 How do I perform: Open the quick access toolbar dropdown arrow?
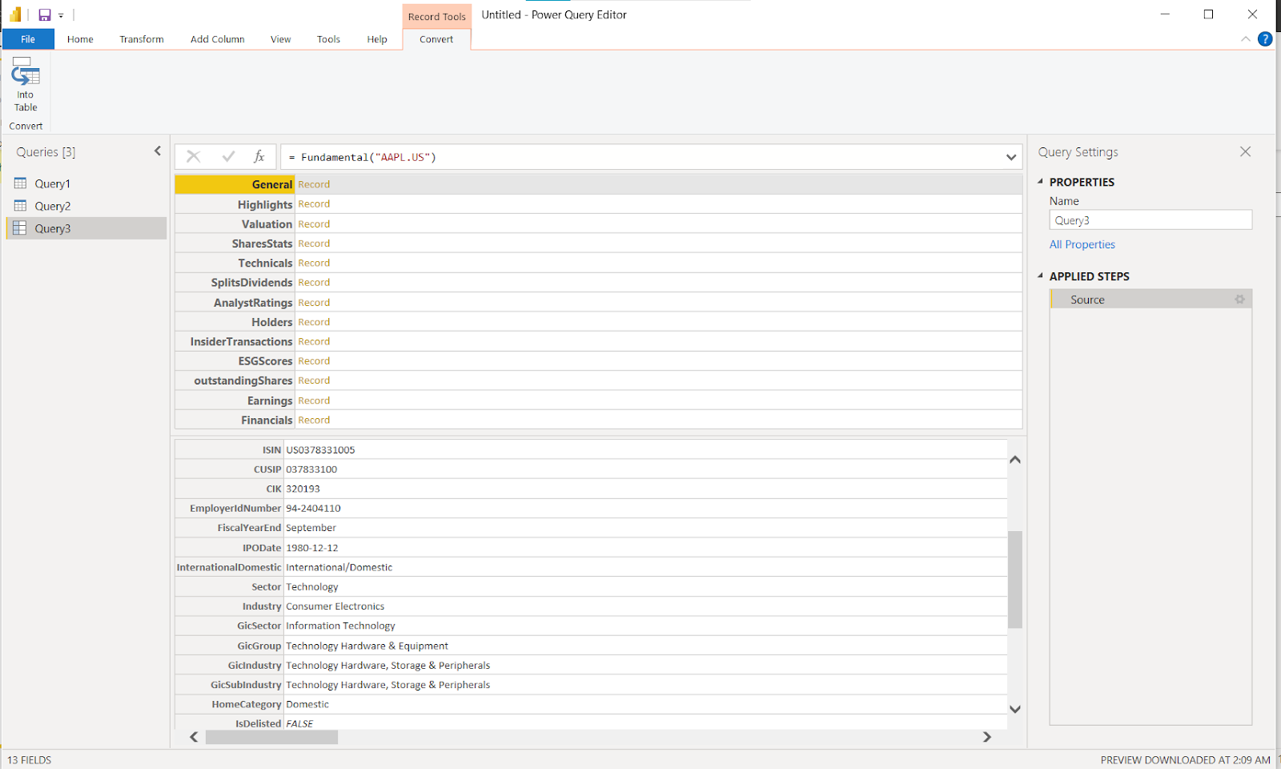point(61,15)
